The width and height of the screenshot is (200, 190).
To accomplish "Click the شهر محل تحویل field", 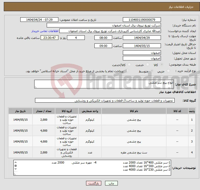I will pos(142,58).
